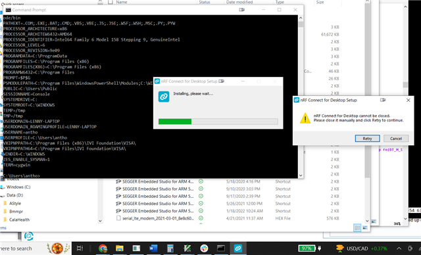This screenshot has height=255, width=421.
Task: Open the CalaHealth folder in navigation pane
Action: 19,220
